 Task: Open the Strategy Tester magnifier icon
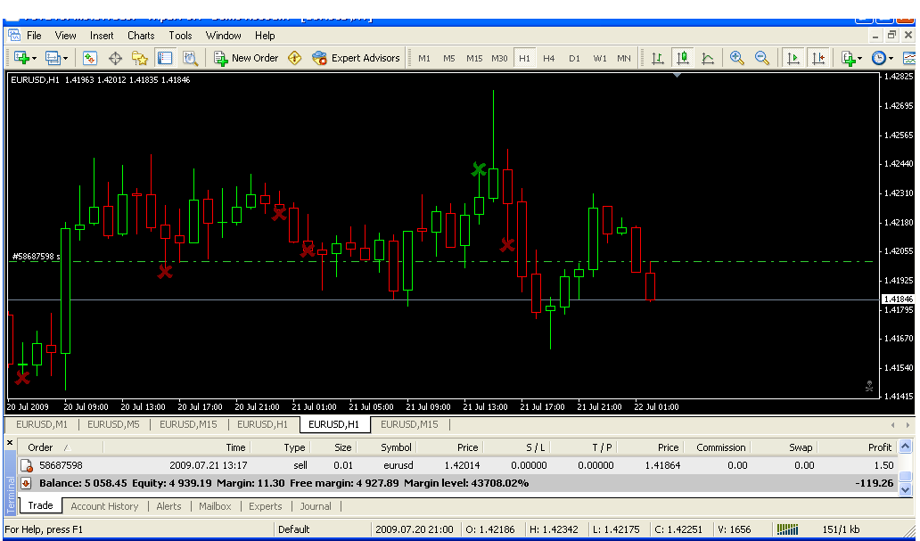[x=190, y=58]
